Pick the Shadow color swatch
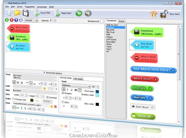Viewport: 186px width, 138px height. coord(97,95)
